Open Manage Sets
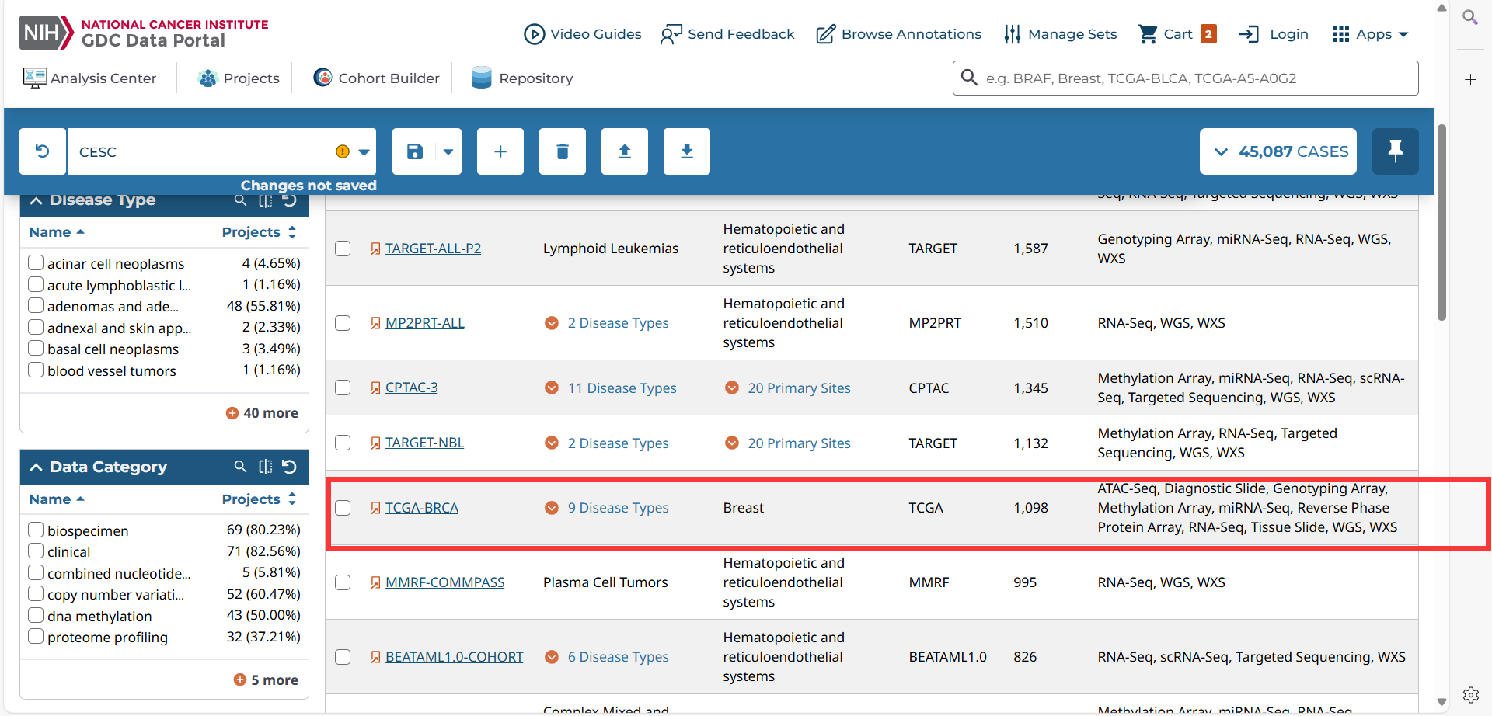 point(1061,34)
